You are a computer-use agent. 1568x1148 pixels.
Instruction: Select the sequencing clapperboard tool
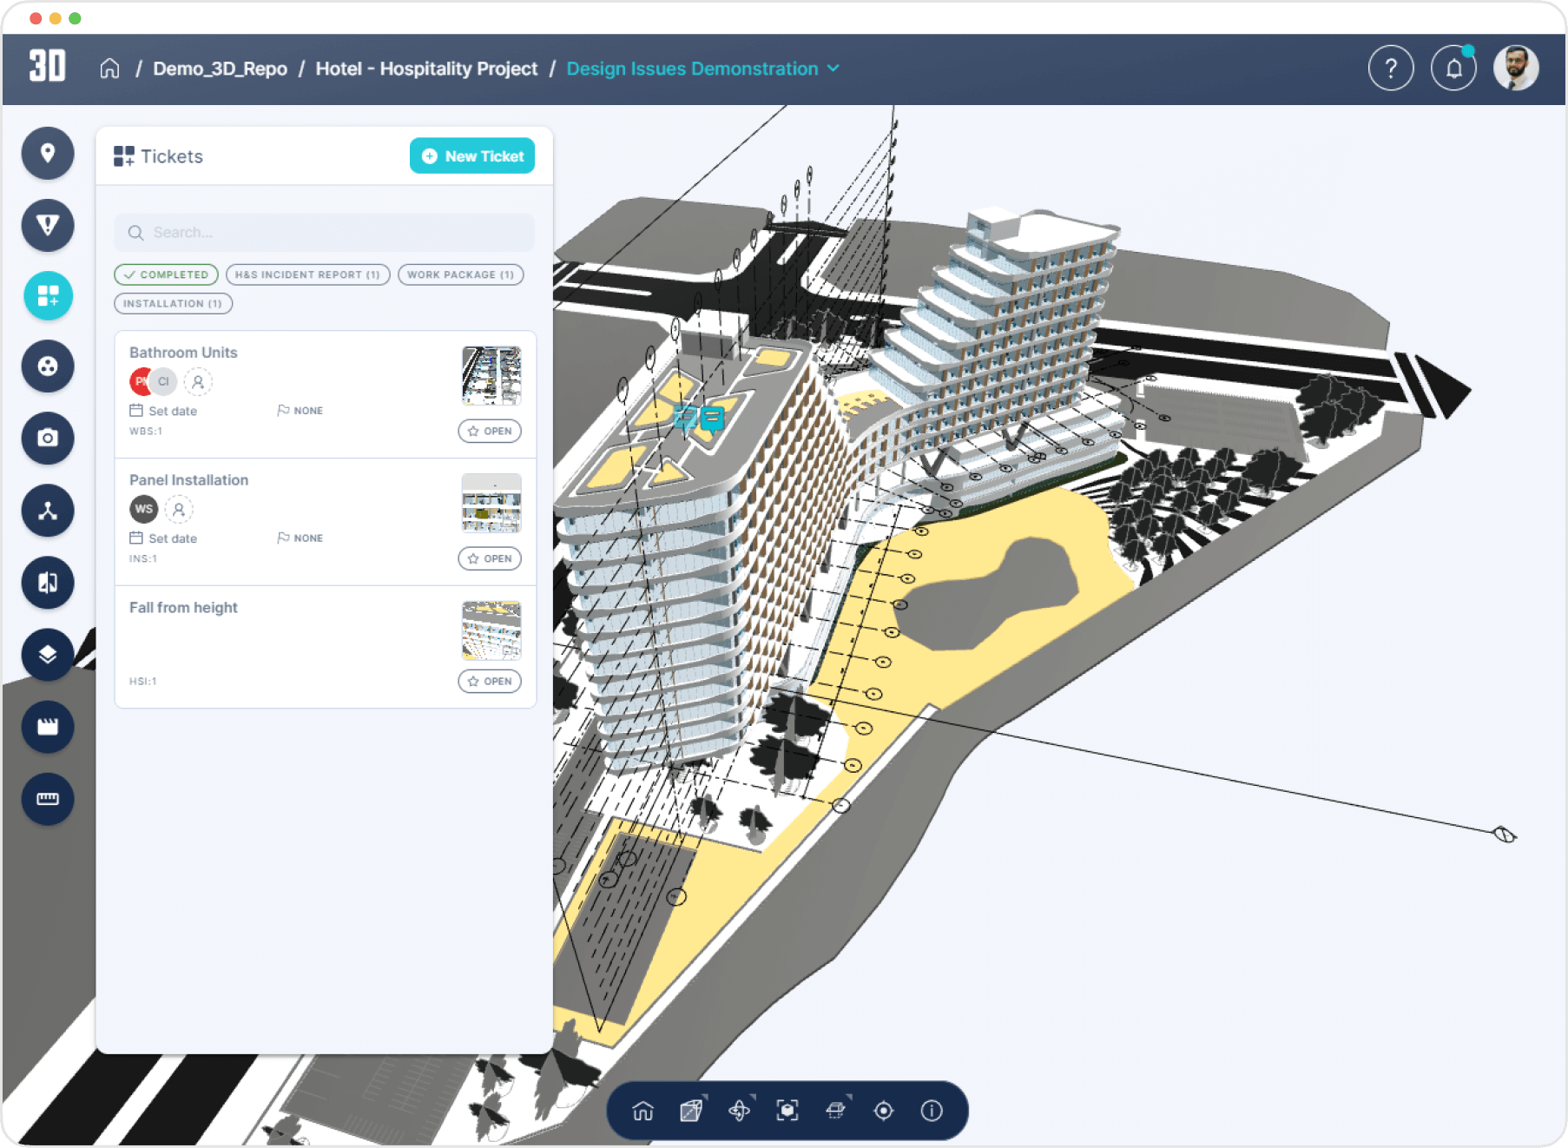(48, 727)
